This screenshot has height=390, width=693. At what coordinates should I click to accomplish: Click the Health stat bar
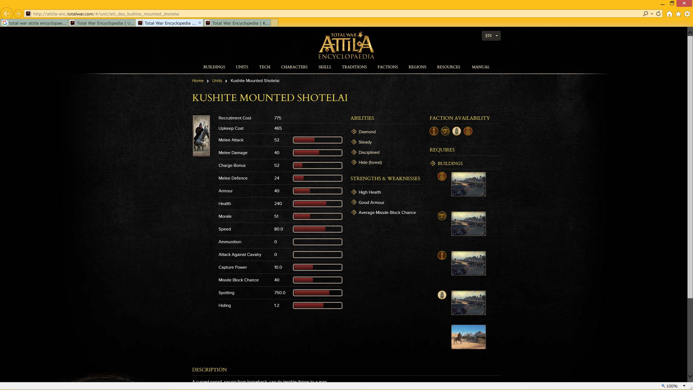(x=318, y=204)
